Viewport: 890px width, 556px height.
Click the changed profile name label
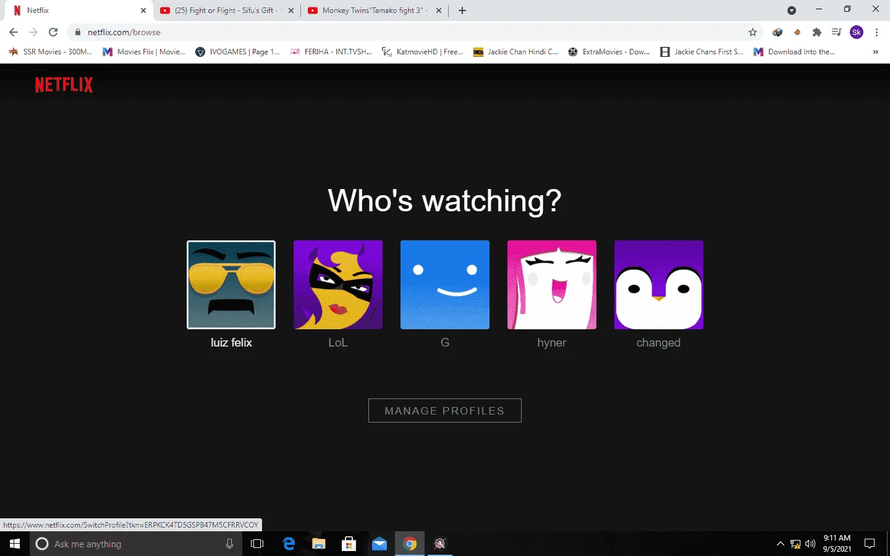[x=659, y=343]
